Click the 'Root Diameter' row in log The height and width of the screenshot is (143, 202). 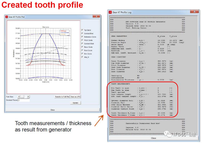[142, 69]
